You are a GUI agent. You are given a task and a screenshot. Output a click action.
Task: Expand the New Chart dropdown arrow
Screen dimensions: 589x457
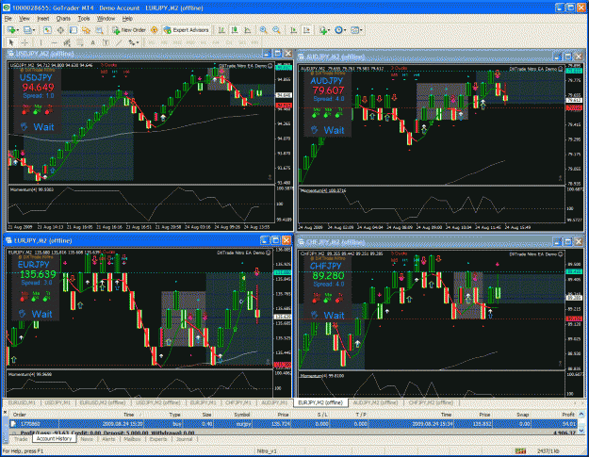[x=17, y=30]
